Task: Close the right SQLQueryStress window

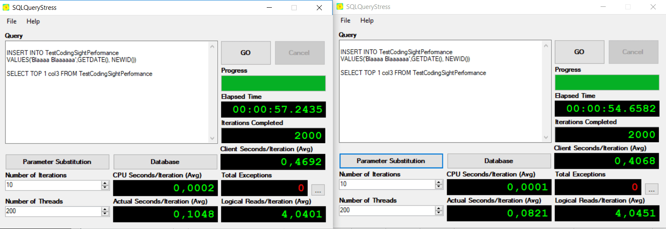Action: pyautogui.click(x=653, y=7)
